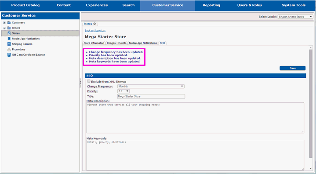Follow the Back to Store List link
Viewport: 316px width, 174px height.
pyautogui.click(x=95, y=31)
